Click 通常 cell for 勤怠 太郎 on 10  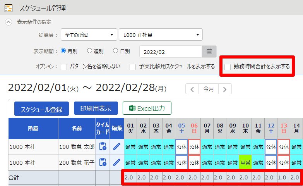(x=245, y=147)
